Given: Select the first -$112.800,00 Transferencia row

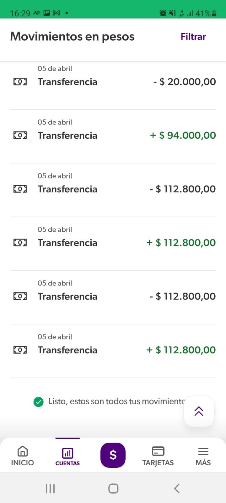Looking at the screenshot, I should pos(113,189).
